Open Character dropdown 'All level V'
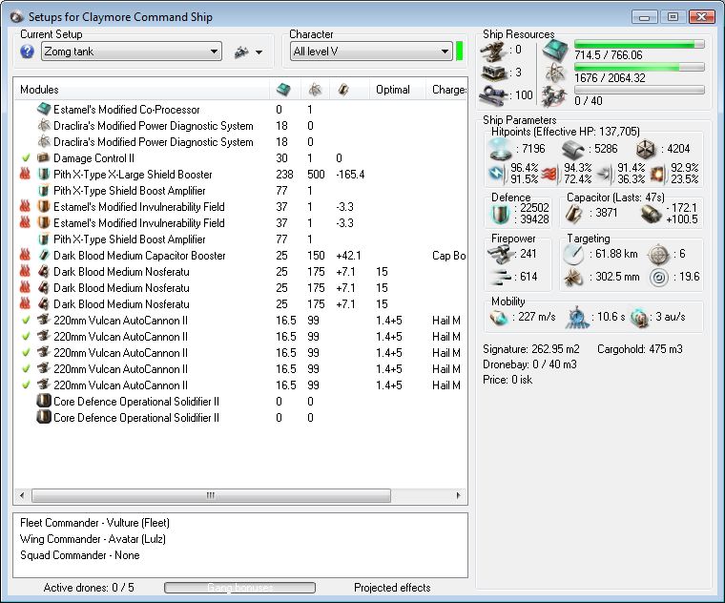725x603 pixels. 371,52
